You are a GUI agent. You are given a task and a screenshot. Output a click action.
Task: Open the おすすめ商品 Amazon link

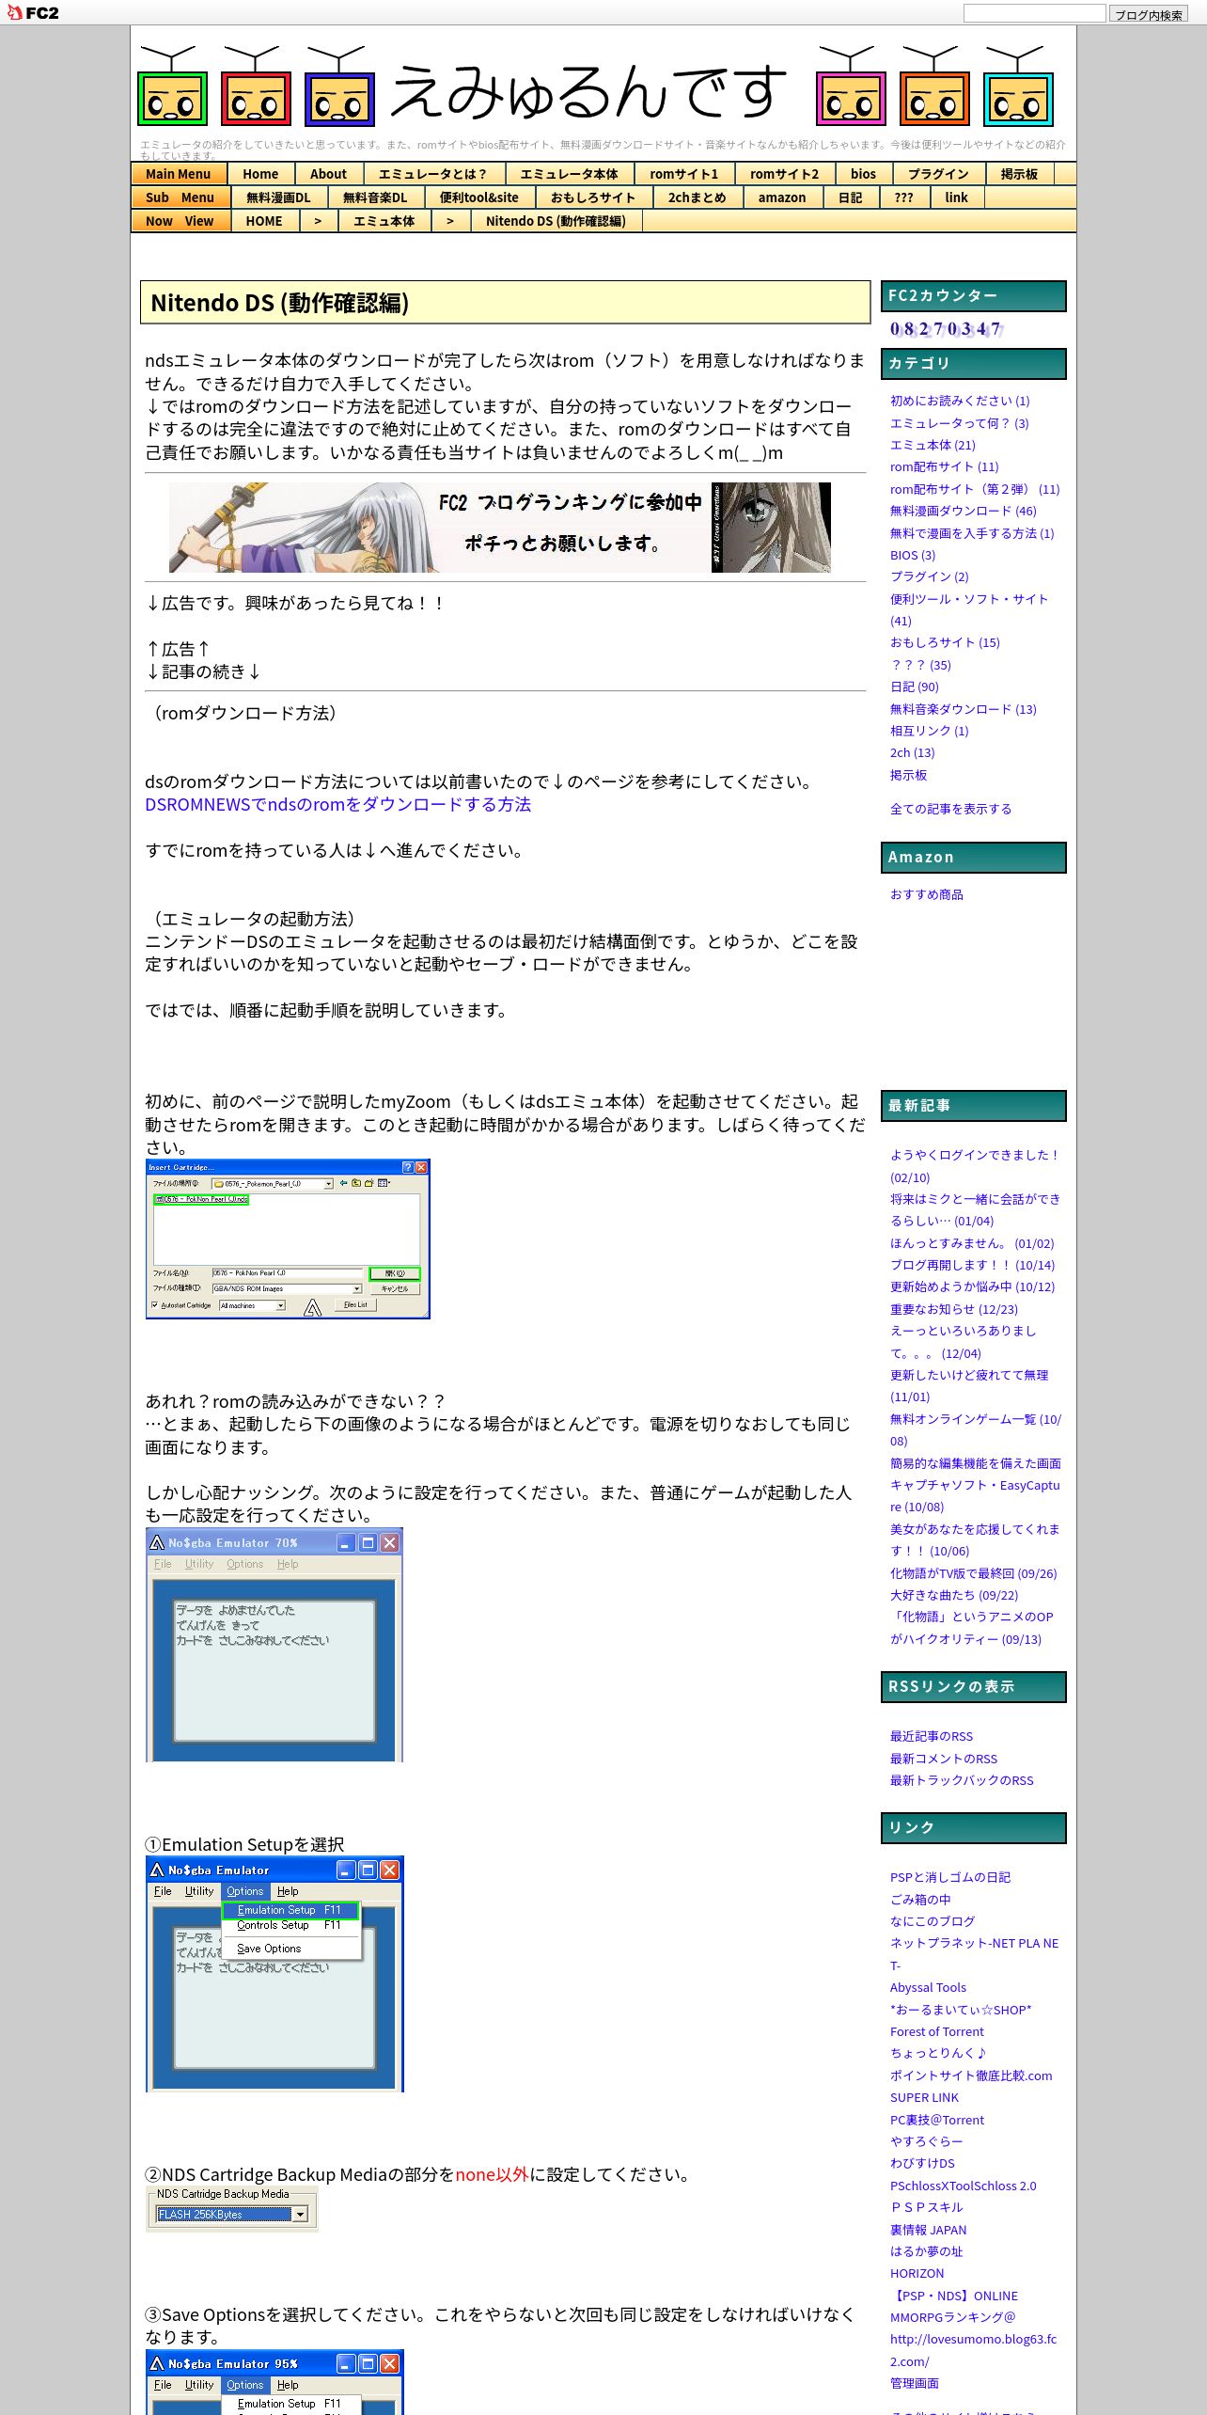pos(927,894)
